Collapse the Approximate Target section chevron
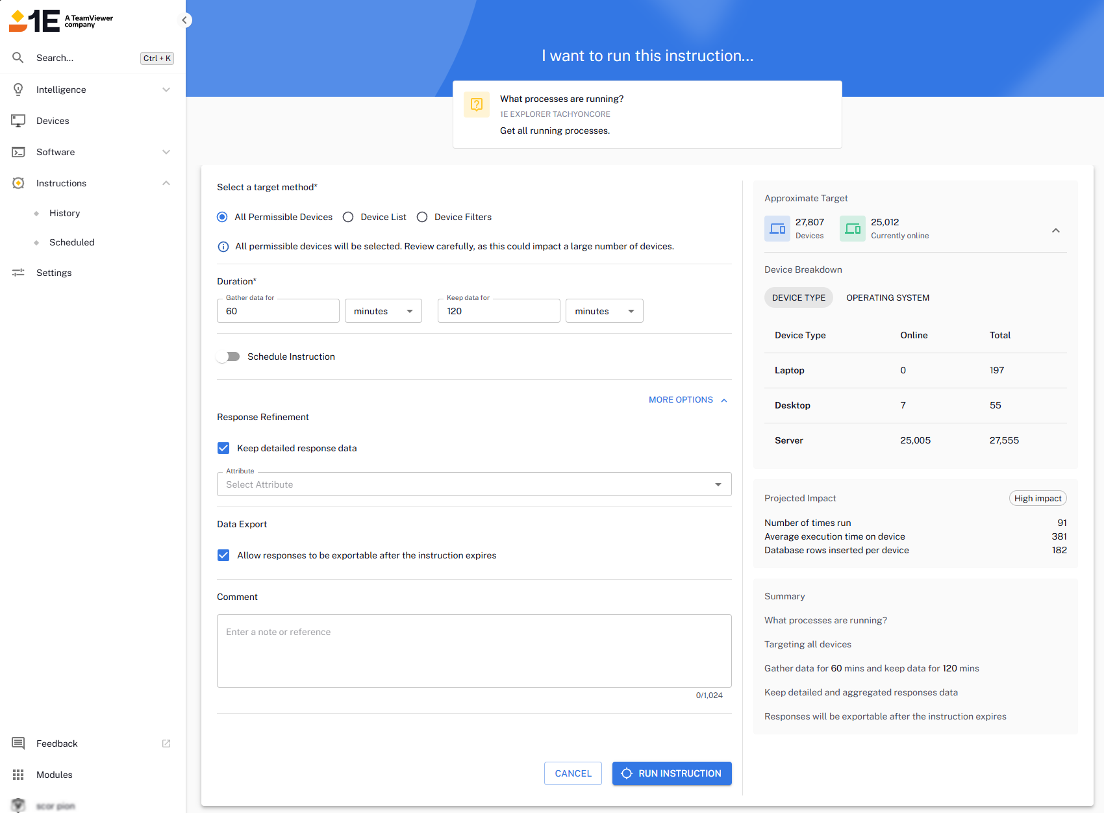 point(1056,231)
